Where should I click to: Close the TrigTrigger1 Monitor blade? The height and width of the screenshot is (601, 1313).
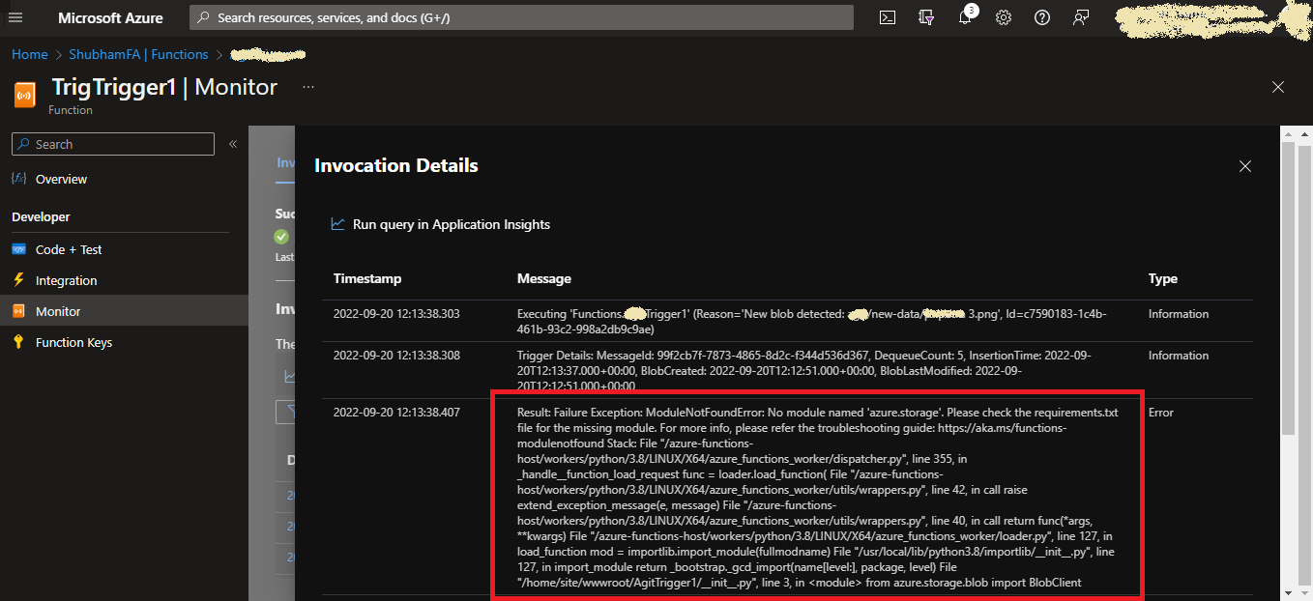1278,87
